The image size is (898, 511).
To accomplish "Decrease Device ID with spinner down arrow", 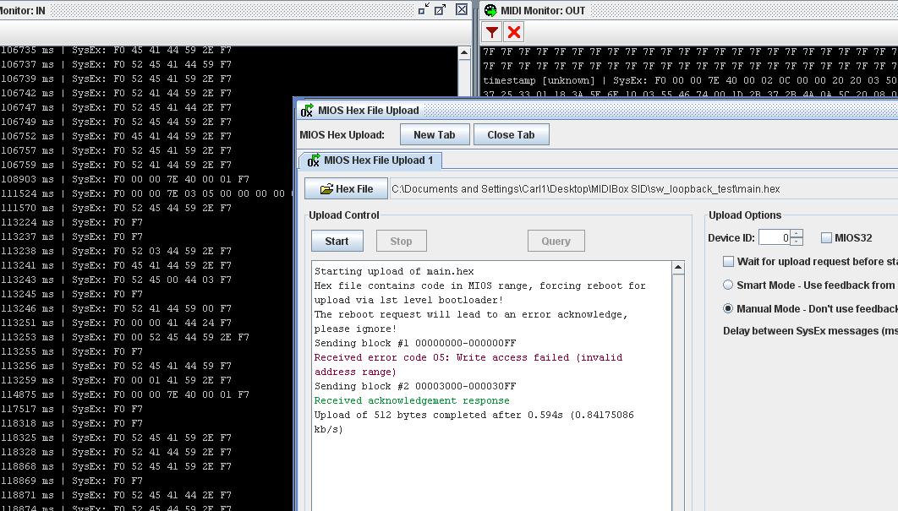I will pos(797,242).
